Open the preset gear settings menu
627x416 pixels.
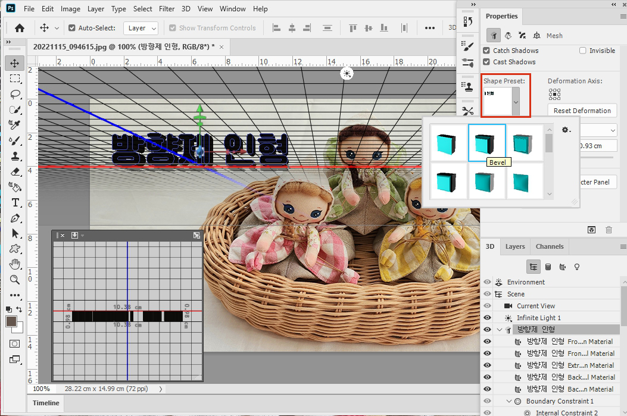[566, 130]
